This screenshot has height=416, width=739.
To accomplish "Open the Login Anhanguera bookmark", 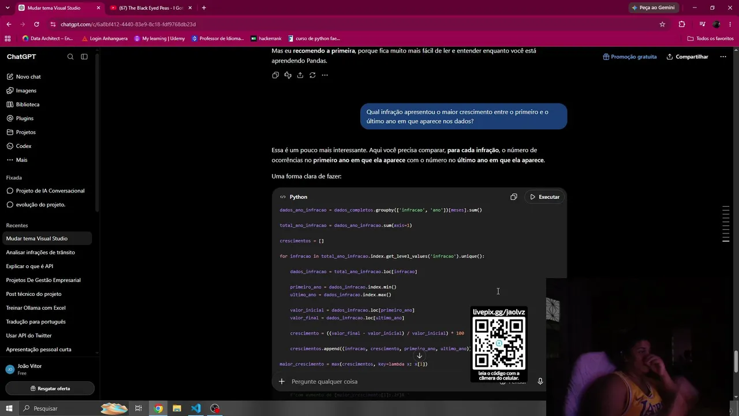I will [105, 39].
